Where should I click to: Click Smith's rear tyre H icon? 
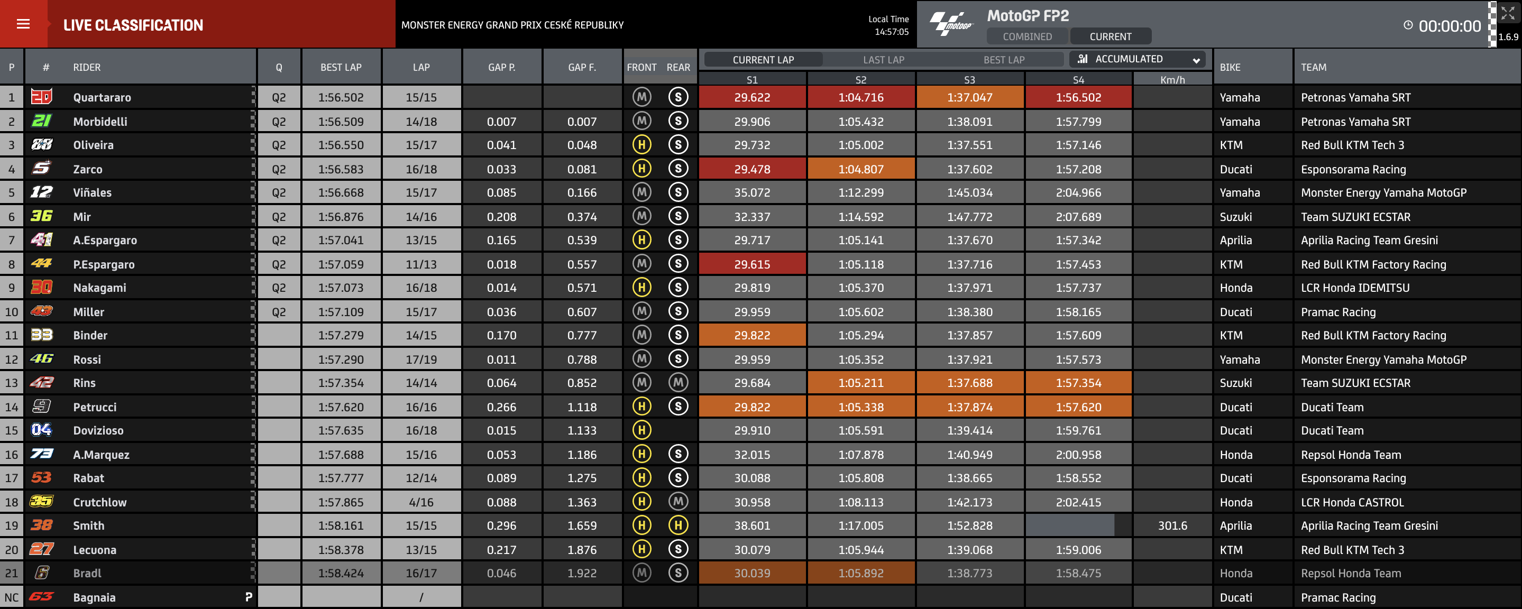[x=679, y=525]
